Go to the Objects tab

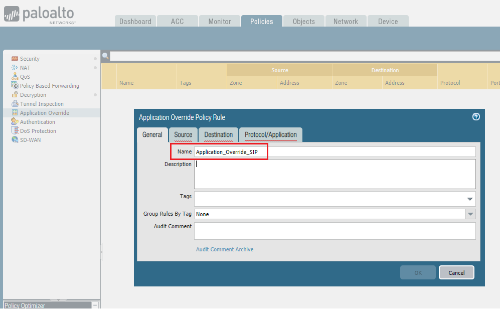[303, 22]
